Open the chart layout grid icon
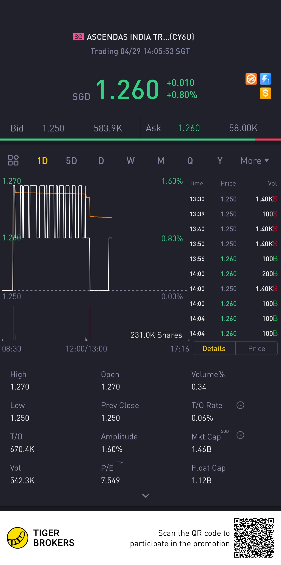This screenshot has width=281, height=565. click(x=13, y=160)
